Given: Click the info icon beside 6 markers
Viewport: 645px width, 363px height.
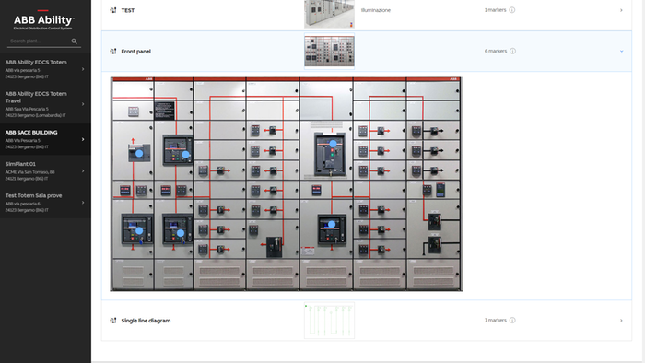Looking at the screenshot, I should [x=512, y=51].
